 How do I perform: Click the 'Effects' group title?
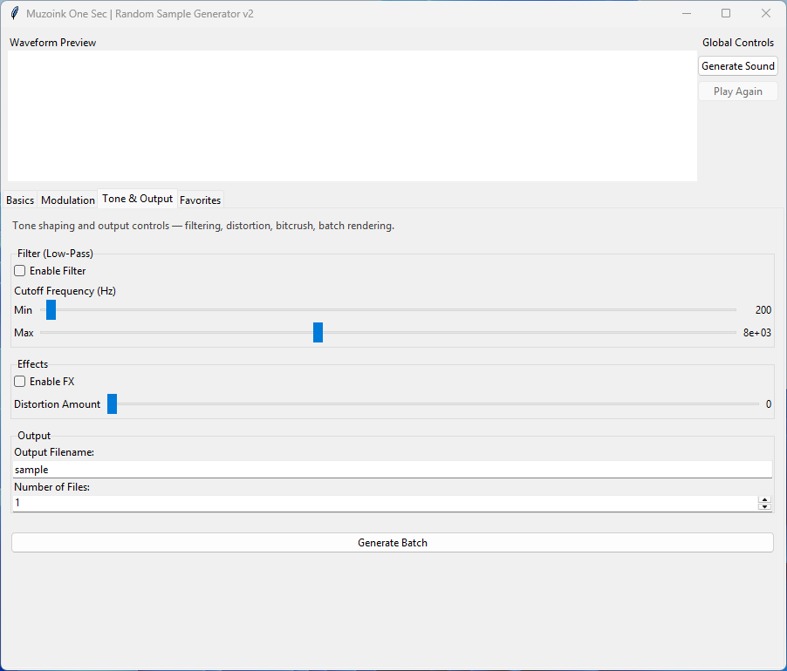(32, 364)
